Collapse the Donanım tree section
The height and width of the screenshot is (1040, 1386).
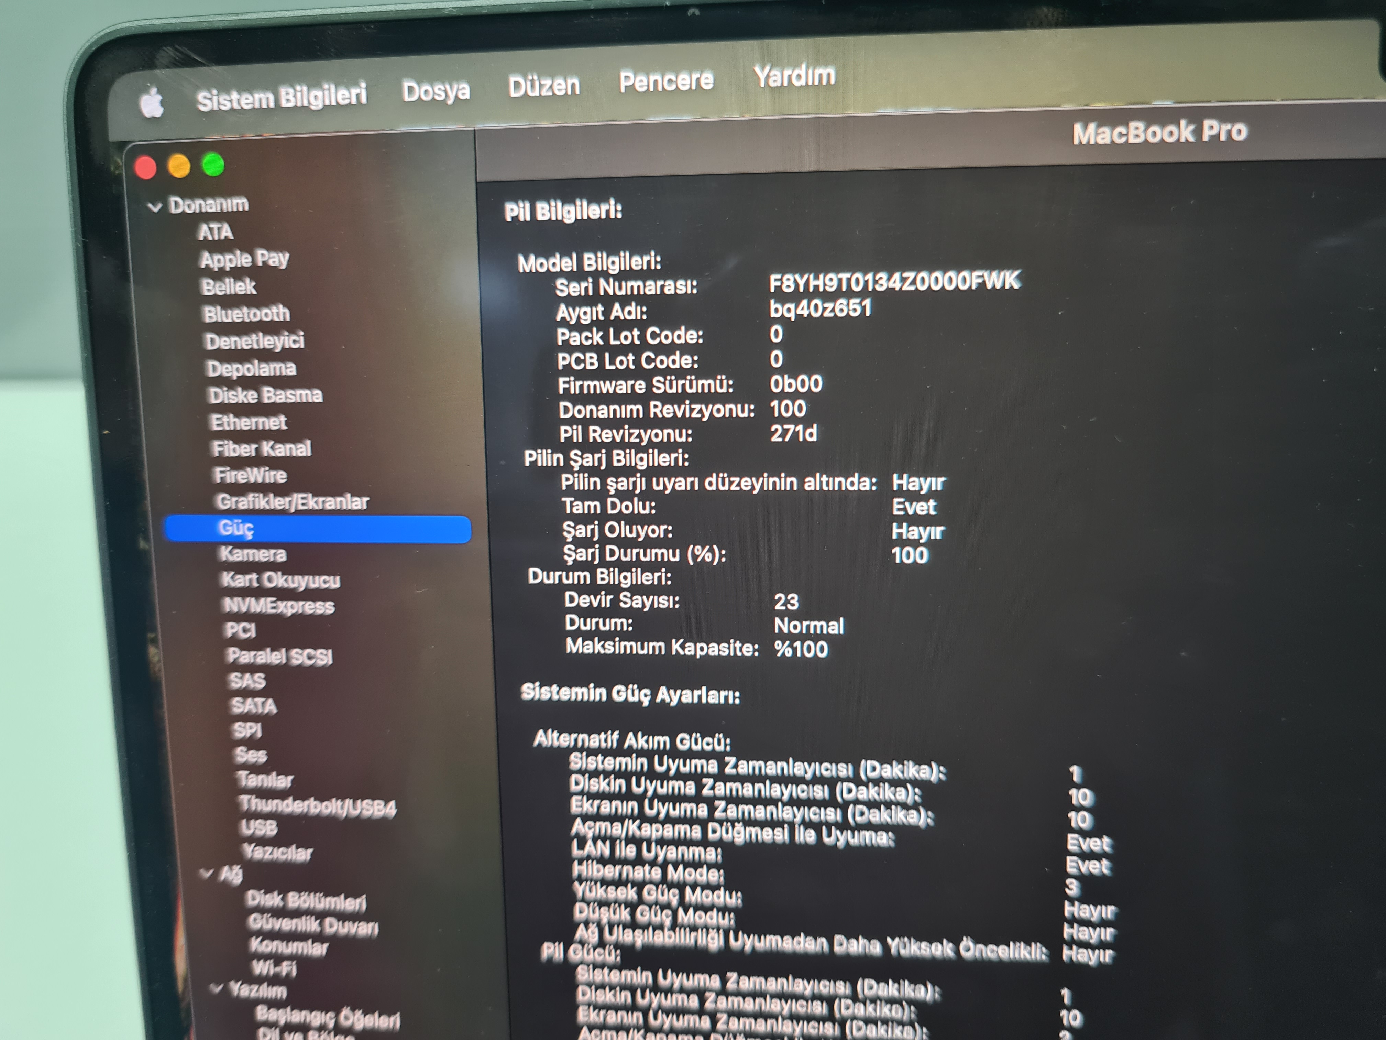click(155, 207)
